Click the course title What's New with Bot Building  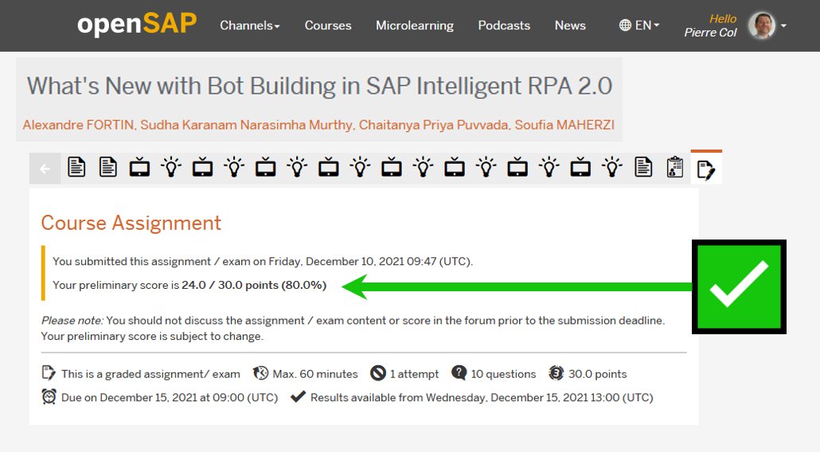point(319,86)
